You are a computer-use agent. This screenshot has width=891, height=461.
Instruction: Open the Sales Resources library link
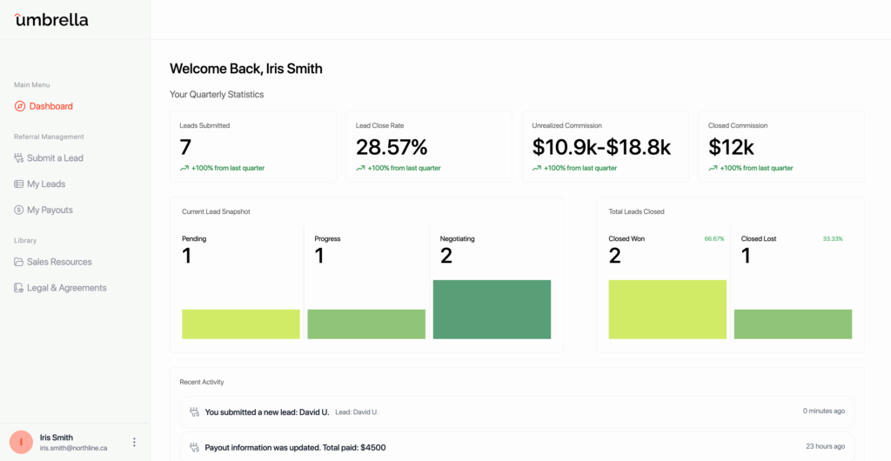click(x=59, y=262)
